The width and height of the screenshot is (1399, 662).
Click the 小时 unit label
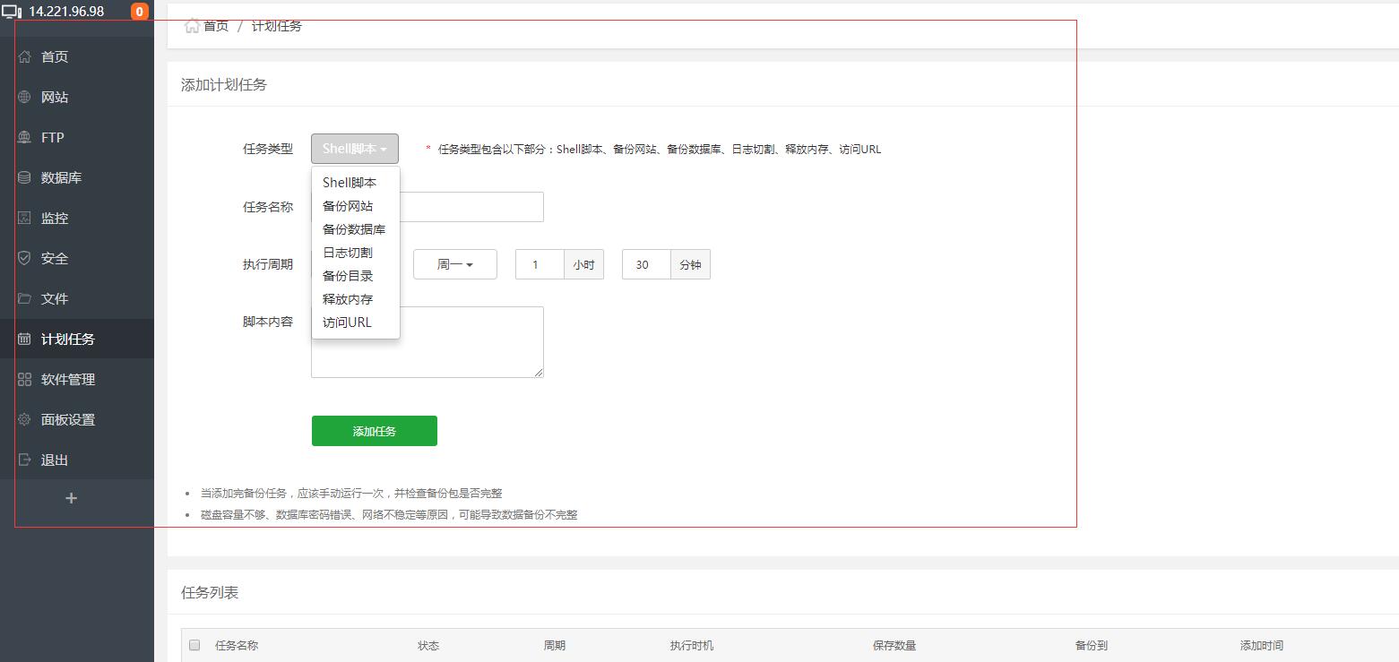coord(584,264)
